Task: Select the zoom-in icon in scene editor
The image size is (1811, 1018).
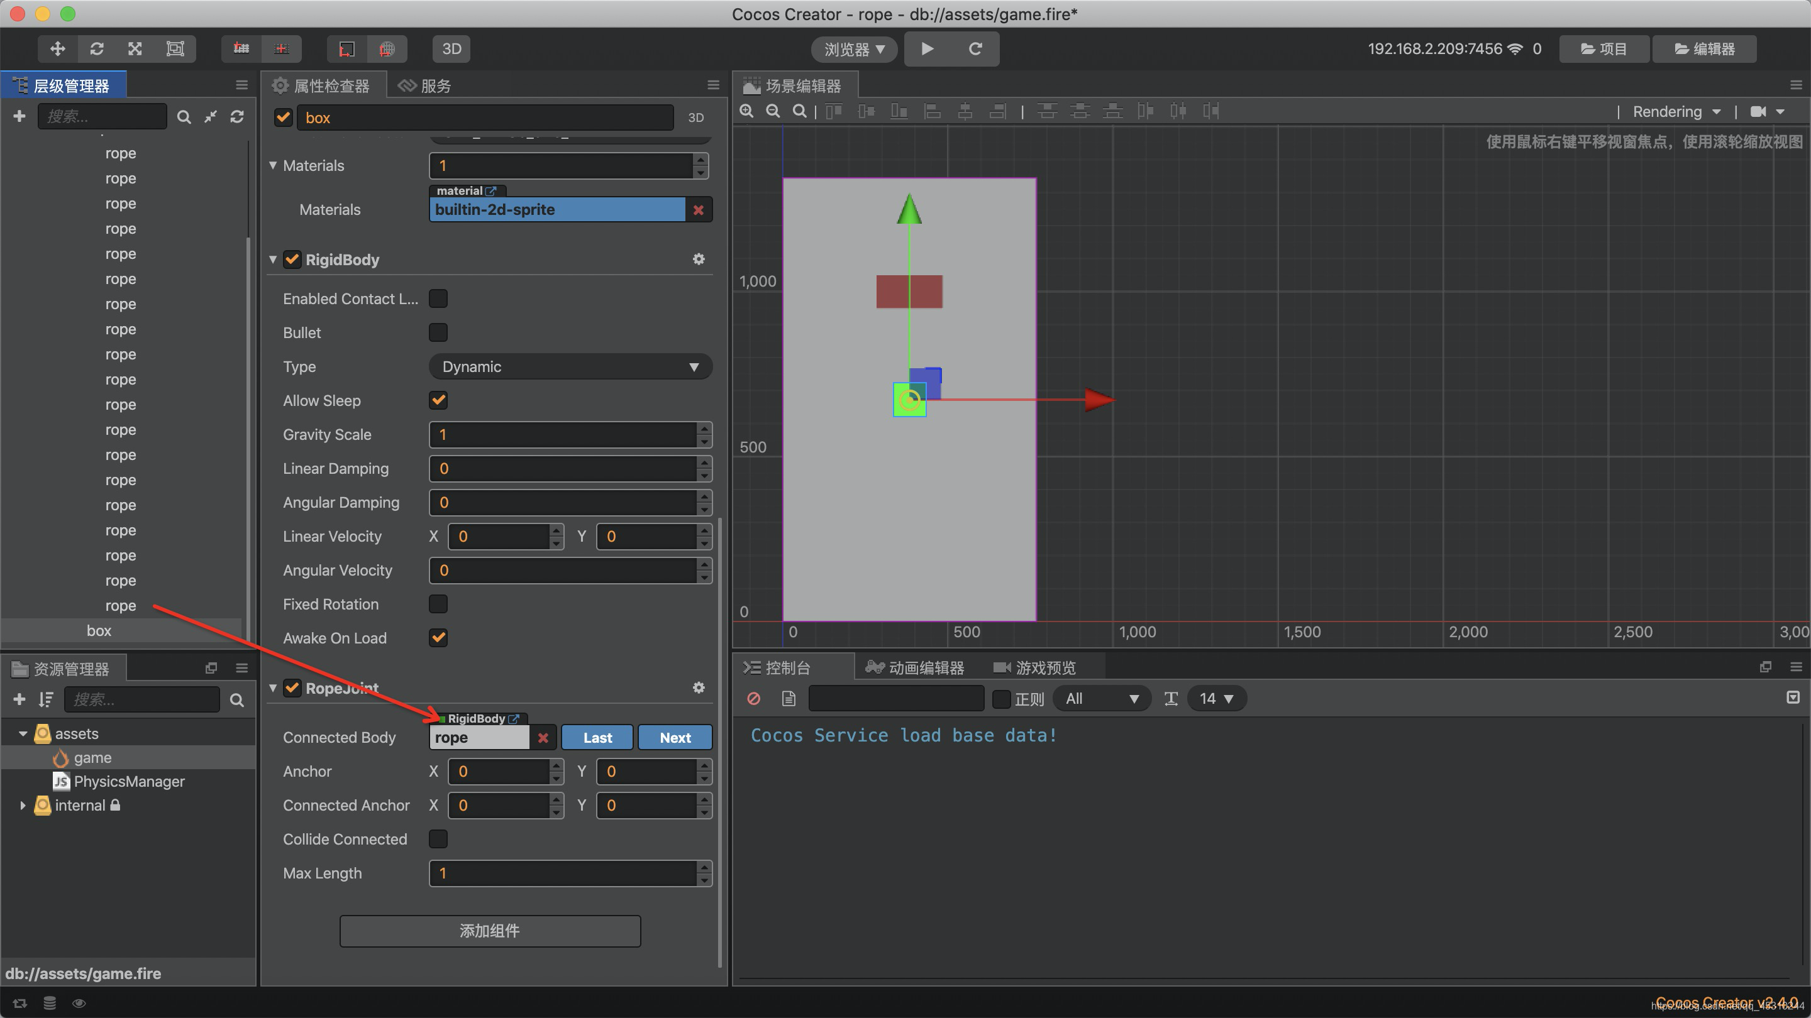Action: click(748, 112)
